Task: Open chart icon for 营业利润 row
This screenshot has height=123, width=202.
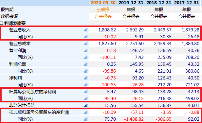Action: [x=86, y=50]
